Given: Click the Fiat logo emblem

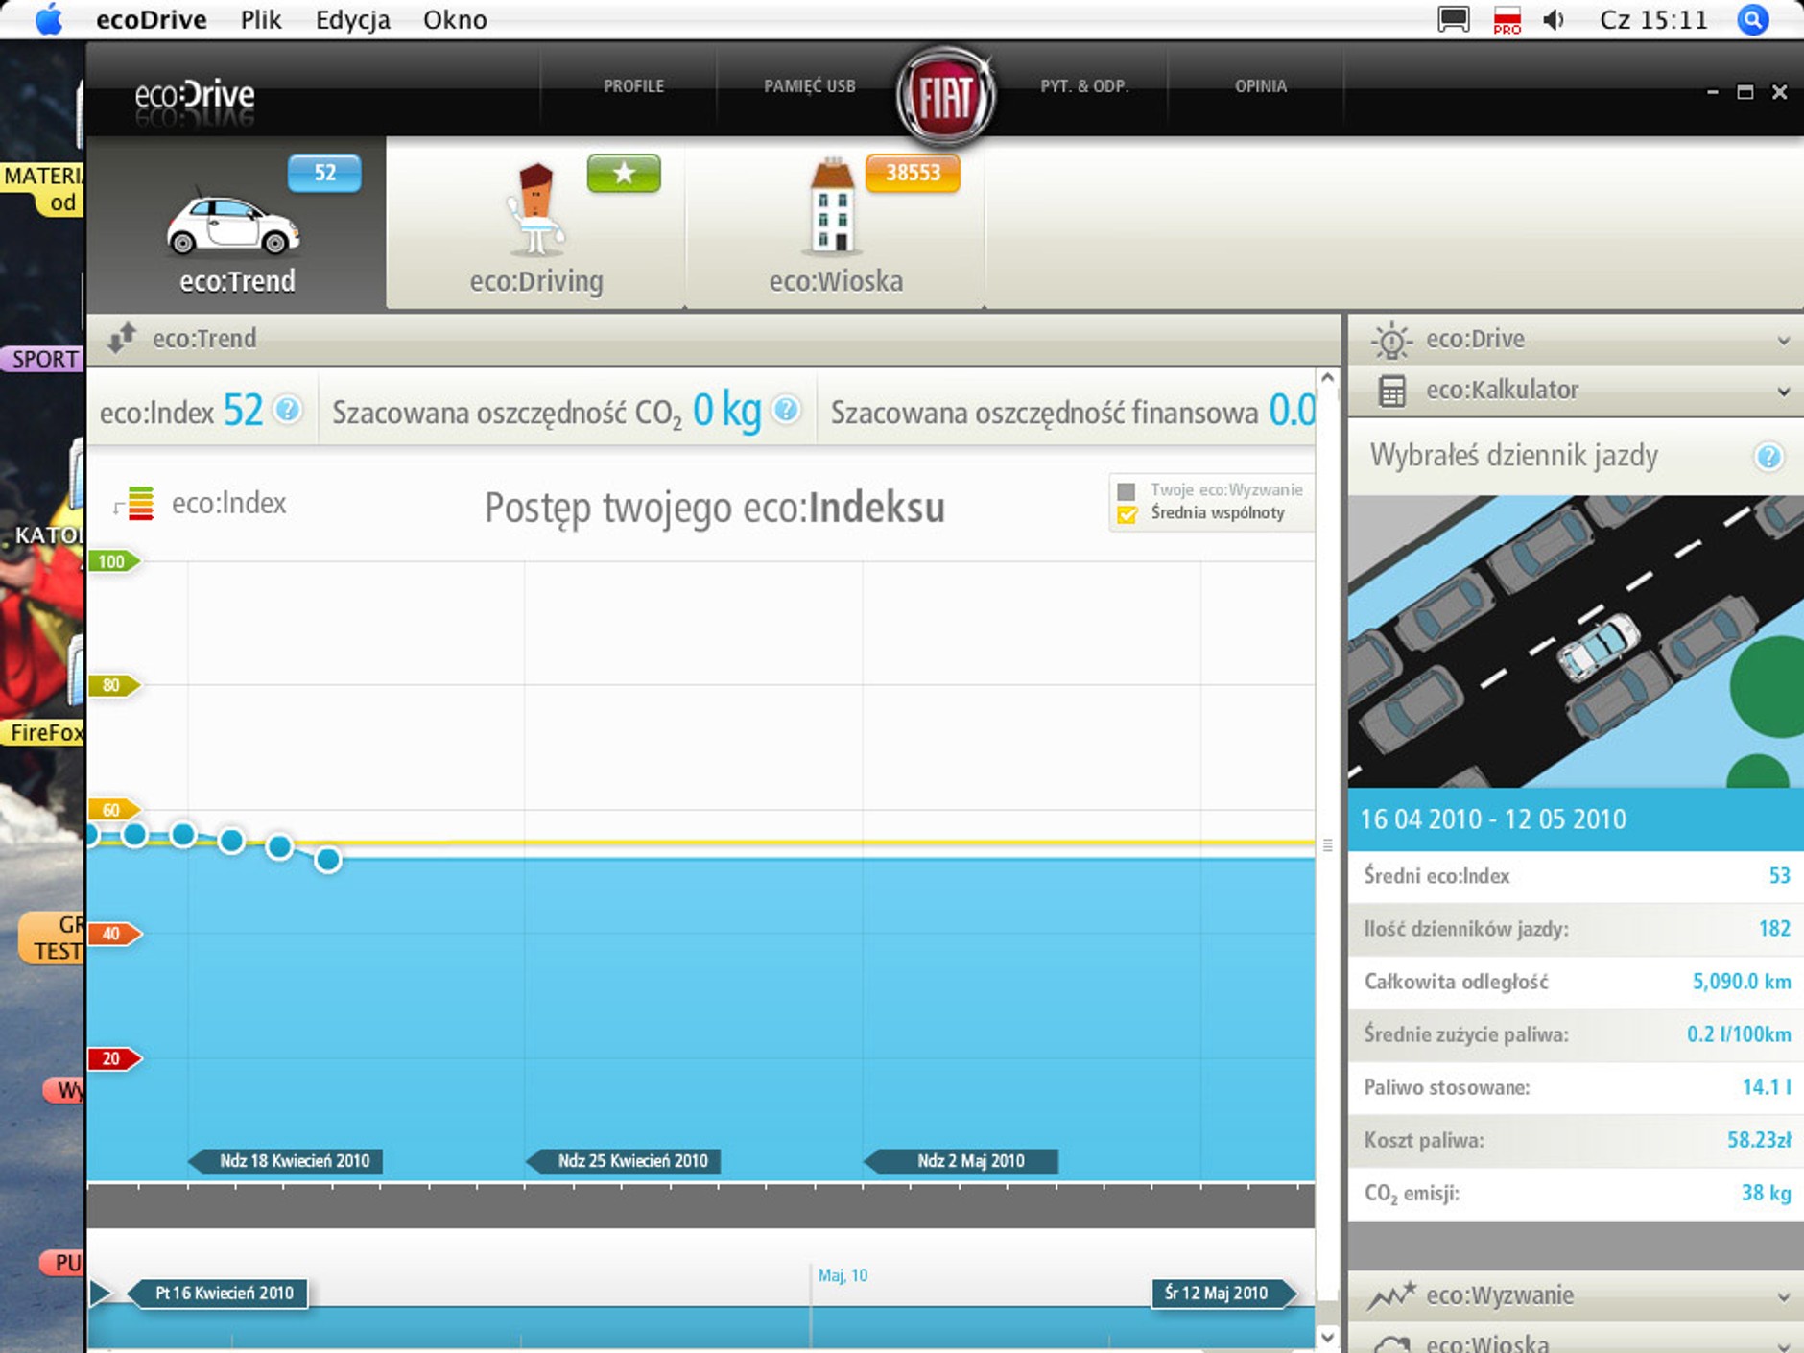Looking at the screenshot, I should (945, 97).
